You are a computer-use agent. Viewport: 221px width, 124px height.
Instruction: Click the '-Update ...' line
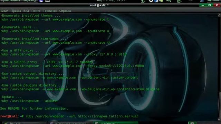pos(11,97)
